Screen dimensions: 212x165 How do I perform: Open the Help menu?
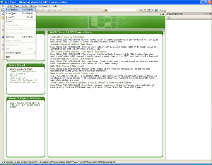pos(55,6)
